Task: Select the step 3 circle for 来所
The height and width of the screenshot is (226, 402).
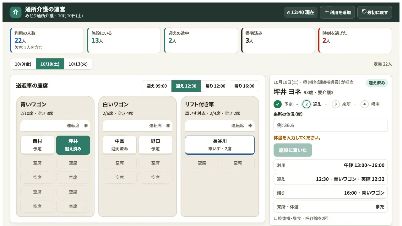Action: (336, 104)
